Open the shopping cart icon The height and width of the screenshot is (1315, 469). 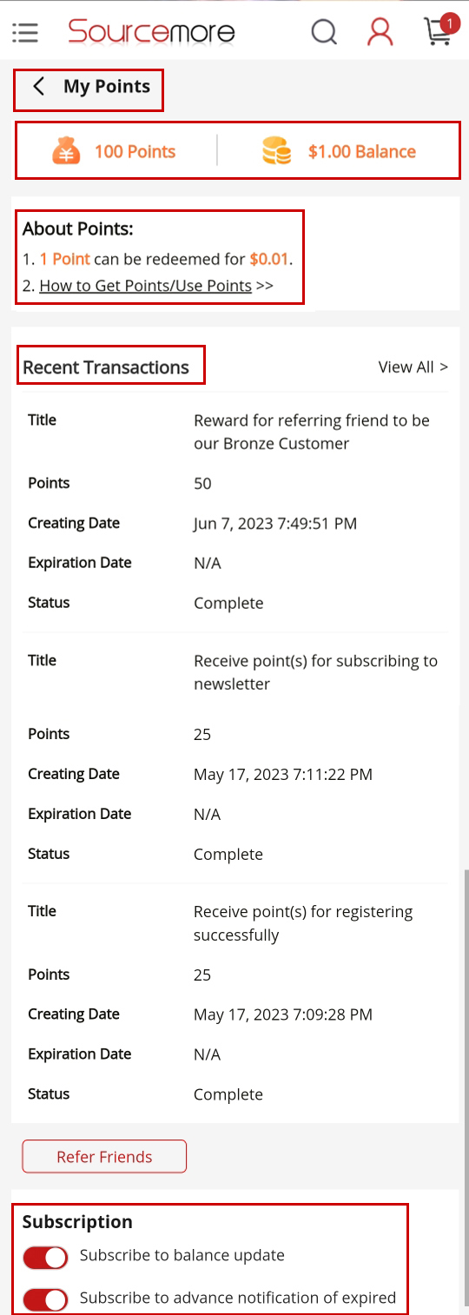click(x=437, y=32)
